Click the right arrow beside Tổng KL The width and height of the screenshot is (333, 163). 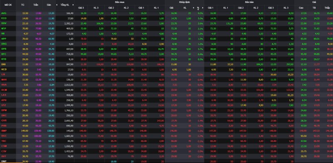(x=73, y=5)
